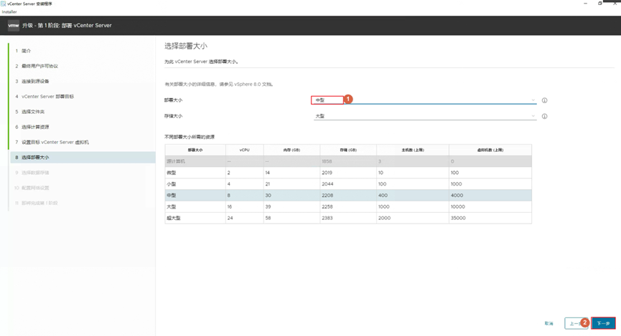Click VM limit 4000 in 中型 row
The image size is (621, 336).
pyautogui.click(x=457, y=196)
